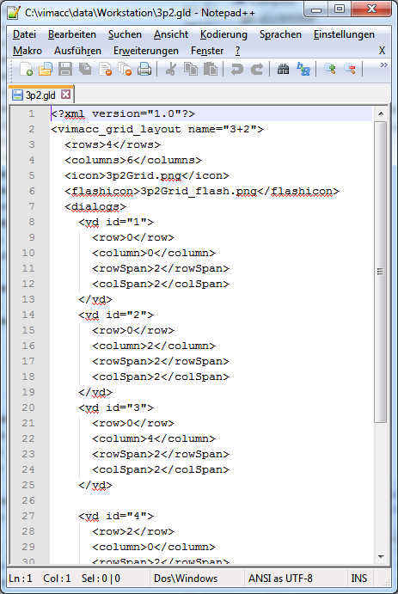
Task: Click the Zoom In magnifier icon
Action: pos(330,70)
